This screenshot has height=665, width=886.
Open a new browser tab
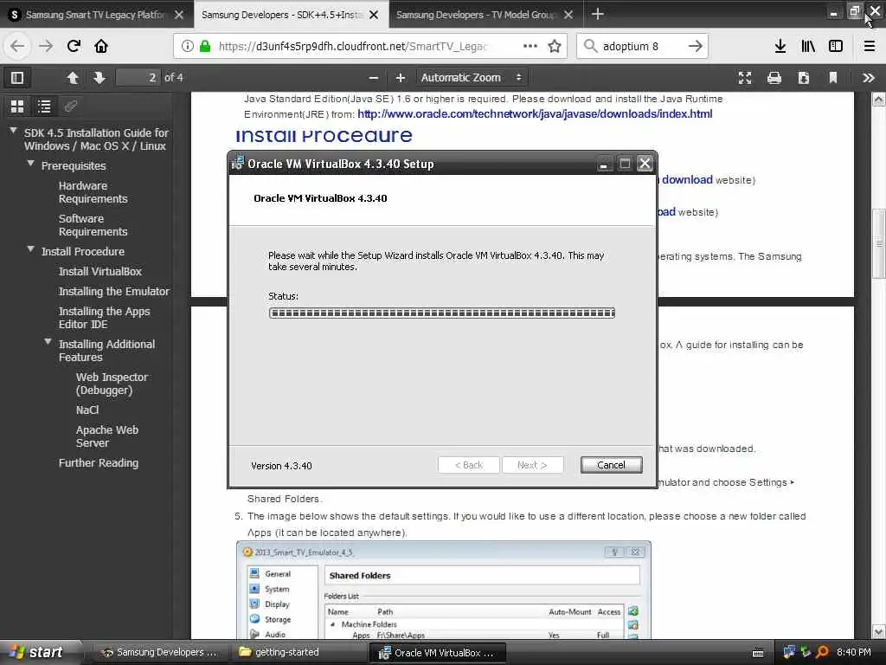pos(597,14)
